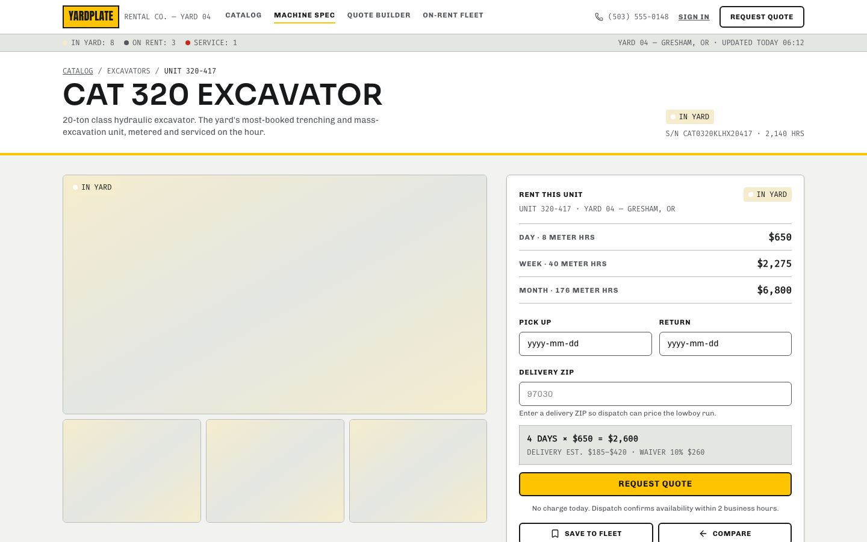The height and width of the screenshot is (542, 867).
Task: Open the Catalog nav item
Action: pos(243,15)
